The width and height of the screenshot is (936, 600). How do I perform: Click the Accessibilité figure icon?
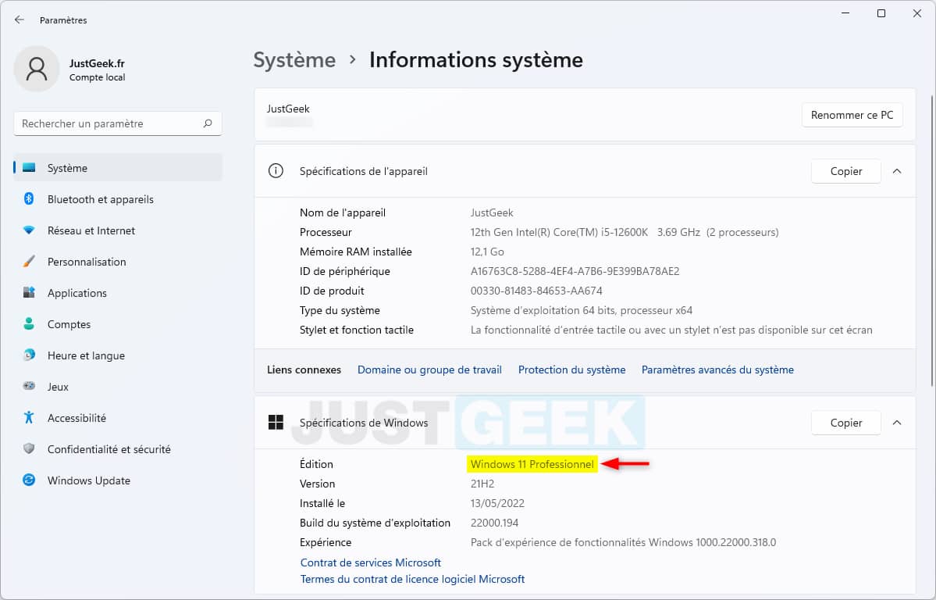[x=29, y=417]
